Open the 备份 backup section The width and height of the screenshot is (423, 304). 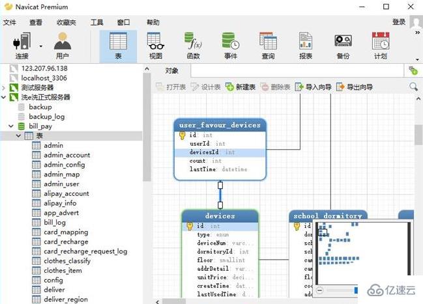click(x=343, y=46)
